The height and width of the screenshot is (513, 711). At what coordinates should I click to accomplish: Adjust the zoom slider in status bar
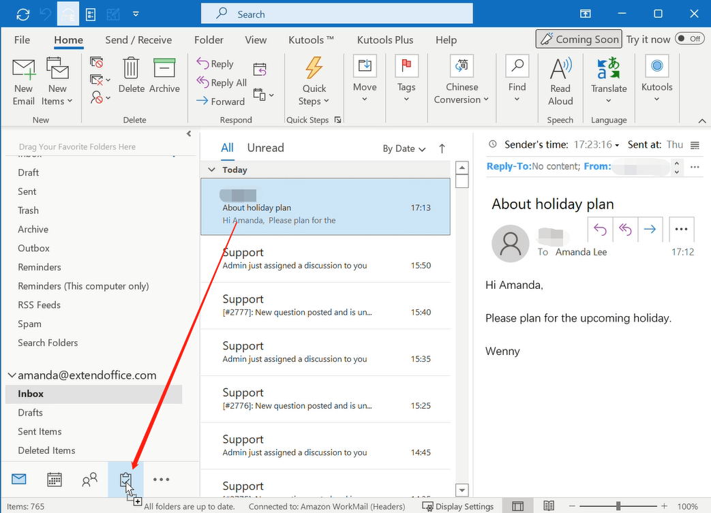(x=618, y=506)
